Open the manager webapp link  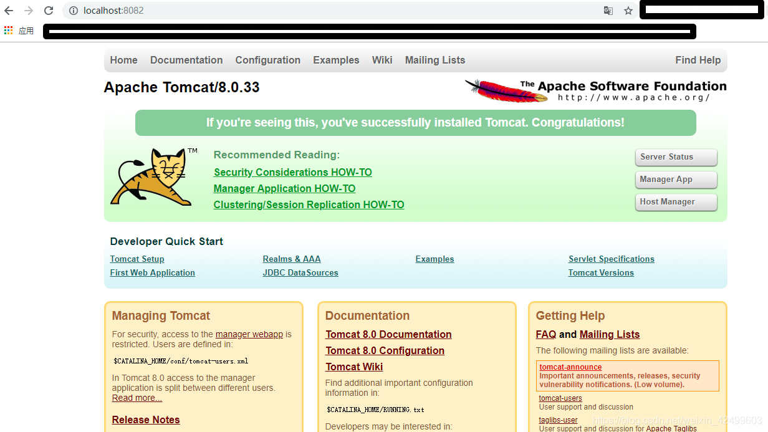coord(249,334)
